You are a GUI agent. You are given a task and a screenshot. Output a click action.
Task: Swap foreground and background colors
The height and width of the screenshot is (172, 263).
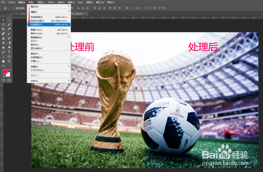(x=9, y=70)
